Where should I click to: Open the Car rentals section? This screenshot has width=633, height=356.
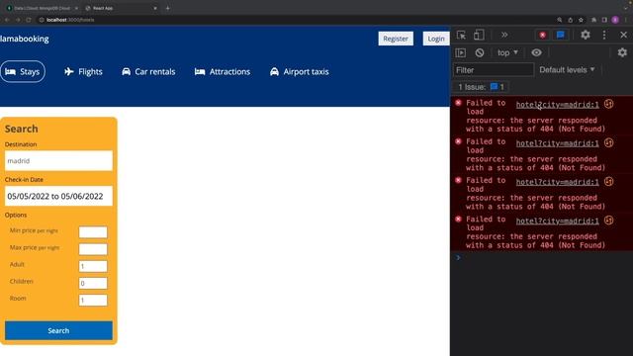click(x=148, y=72)
